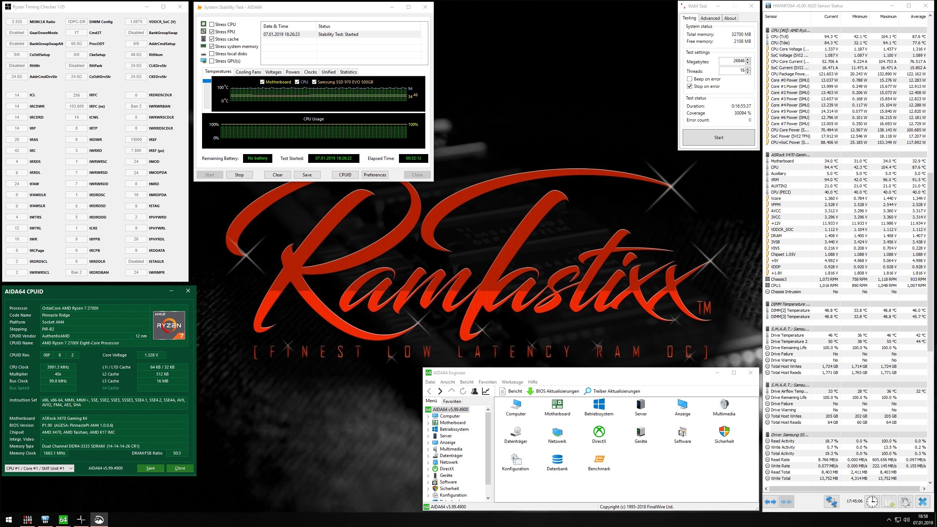The image size is (937, 527).
Task: Click the report log icon in HWiNFO64 toolbar
Action: click(890, 502)
